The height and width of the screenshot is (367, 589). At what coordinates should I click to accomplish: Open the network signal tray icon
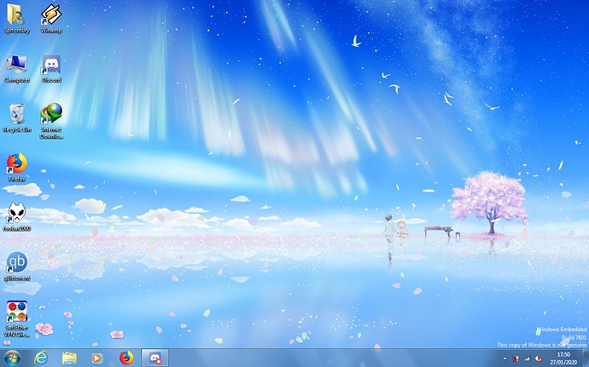527,358
